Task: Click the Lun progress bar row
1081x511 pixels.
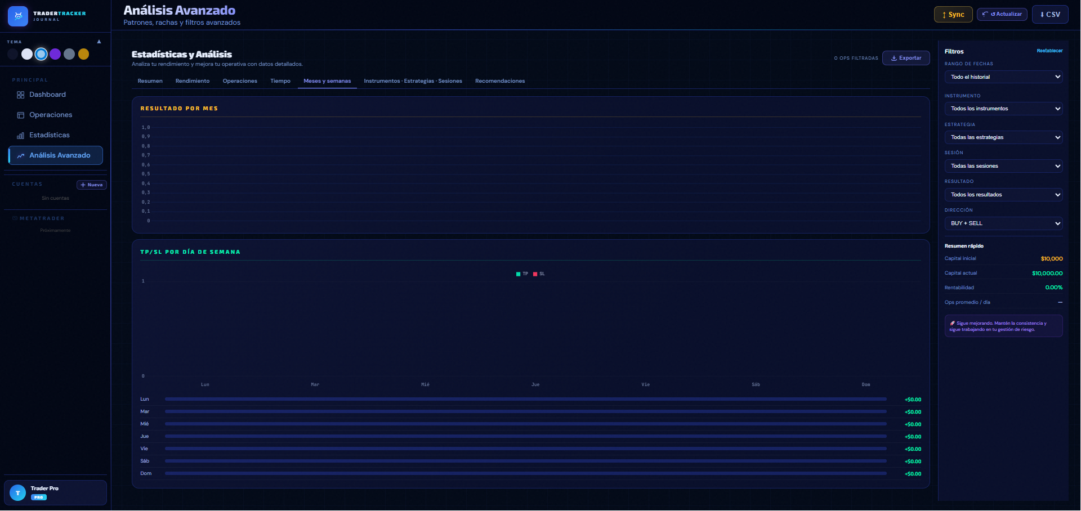Action: coord(526,399)
